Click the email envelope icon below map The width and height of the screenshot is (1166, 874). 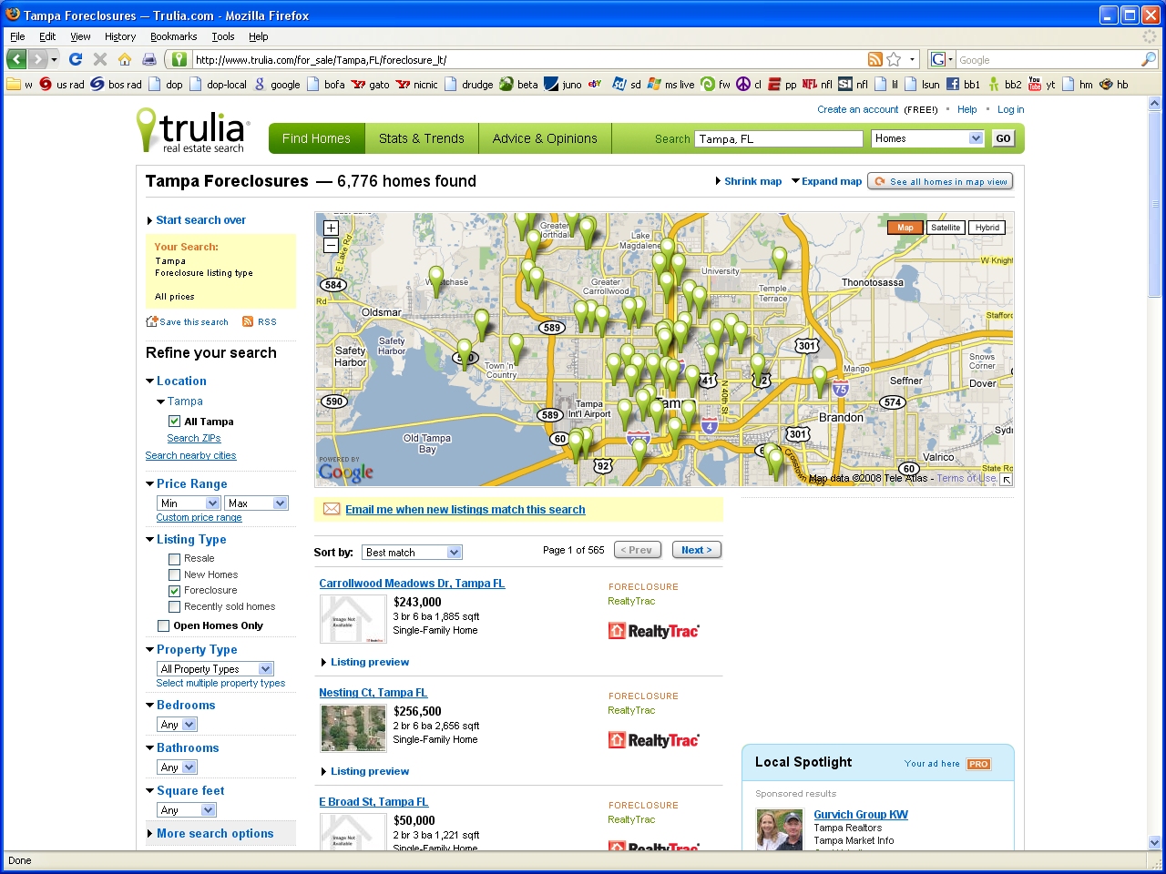click(x=332, y=509)
